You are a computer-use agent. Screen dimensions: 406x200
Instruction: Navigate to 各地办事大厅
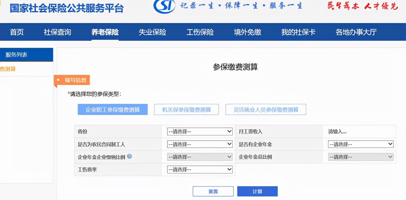point(356,32)
